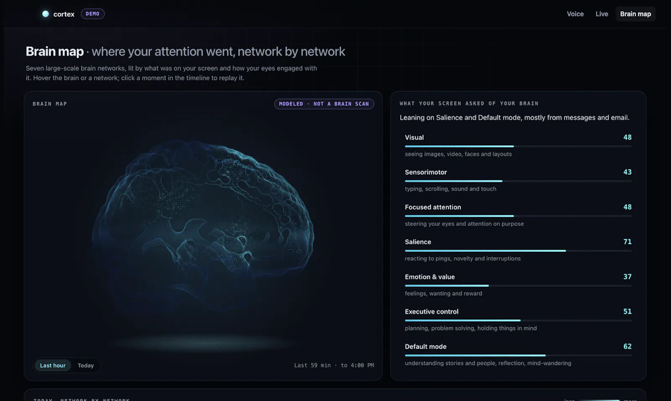Select the Visual network row
The width and height of the screenshot is (671, 401).
pos(518,145)
